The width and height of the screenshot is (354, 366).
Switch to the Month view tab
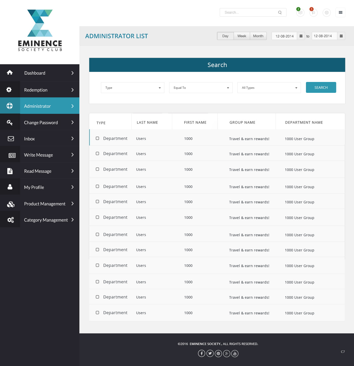[258, 36]
